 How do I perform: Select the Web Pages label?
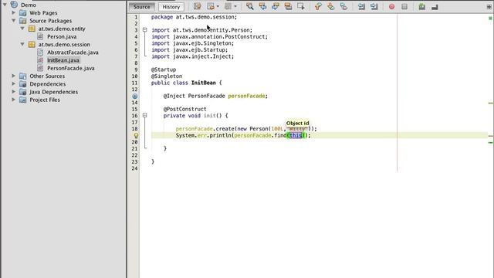pyautogui.click(x=43, y=13)
